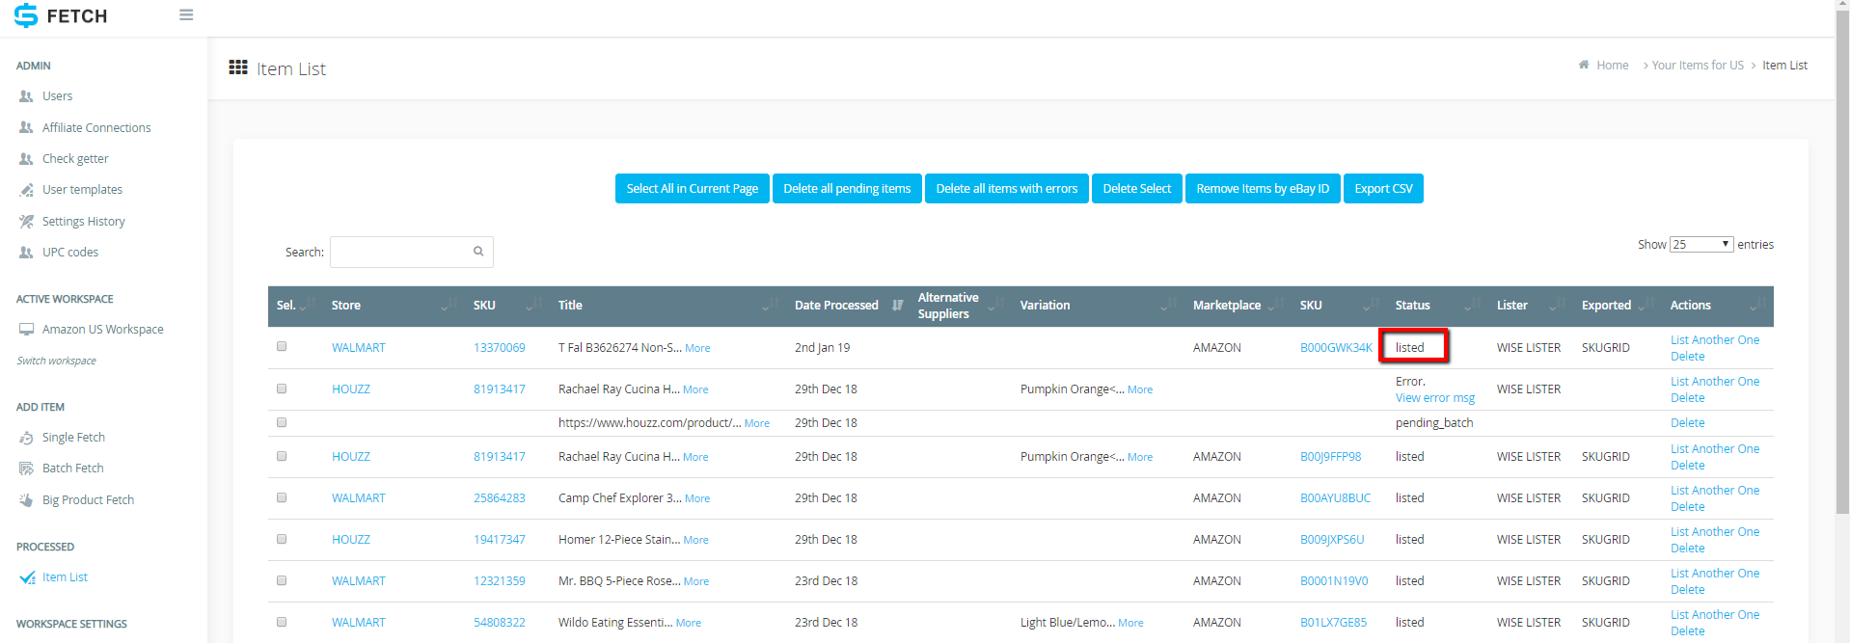Open Settings History menu item
The height and width of the screenshot is (643, 1850).
click(84, 222)
